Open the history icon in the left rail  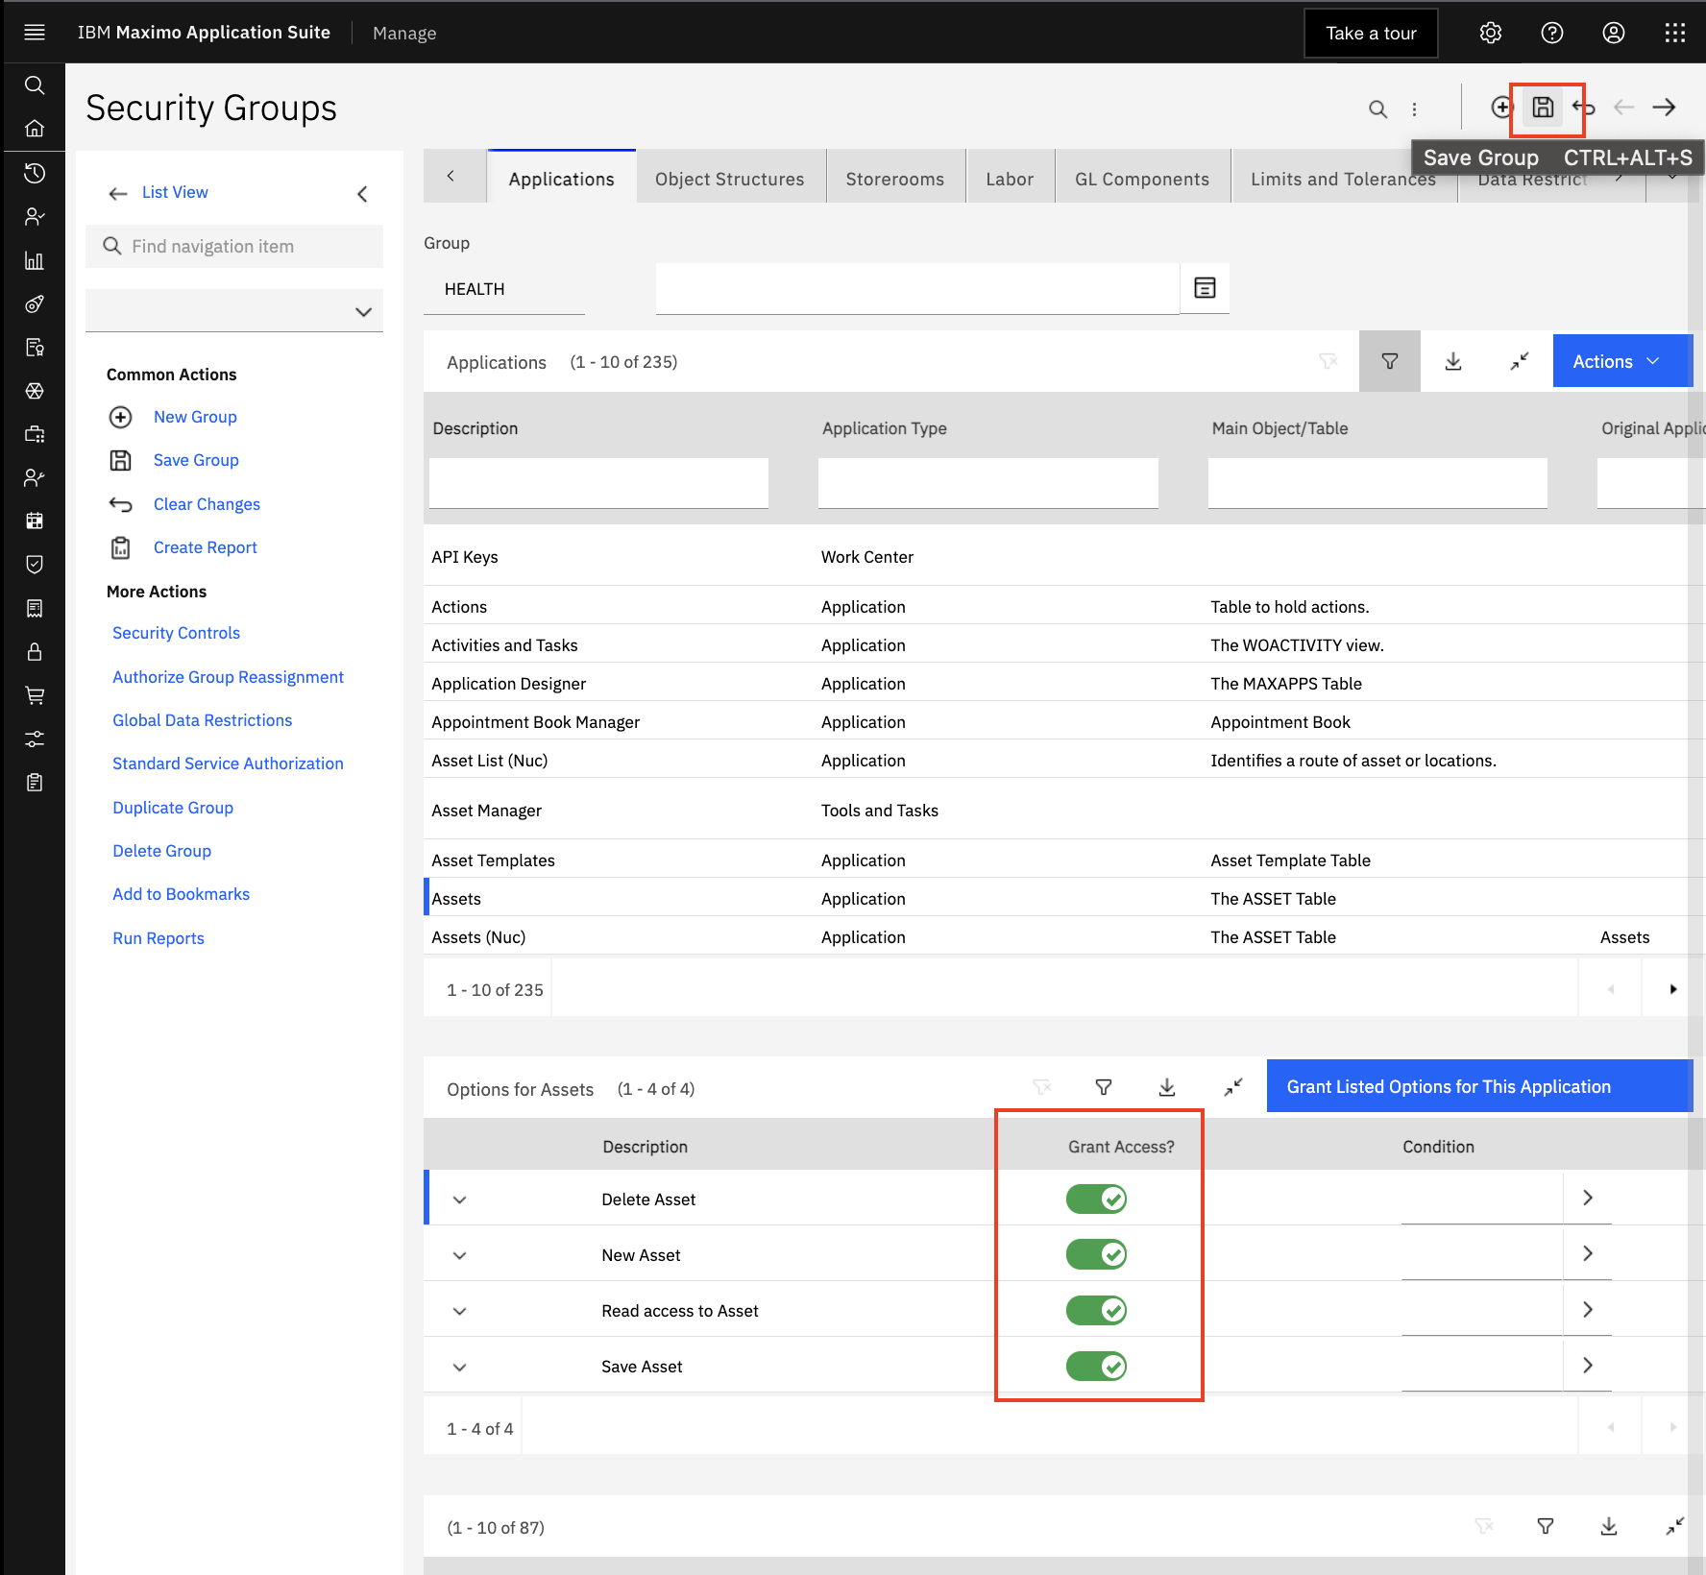pyautogui.click(x=35, y=173)
